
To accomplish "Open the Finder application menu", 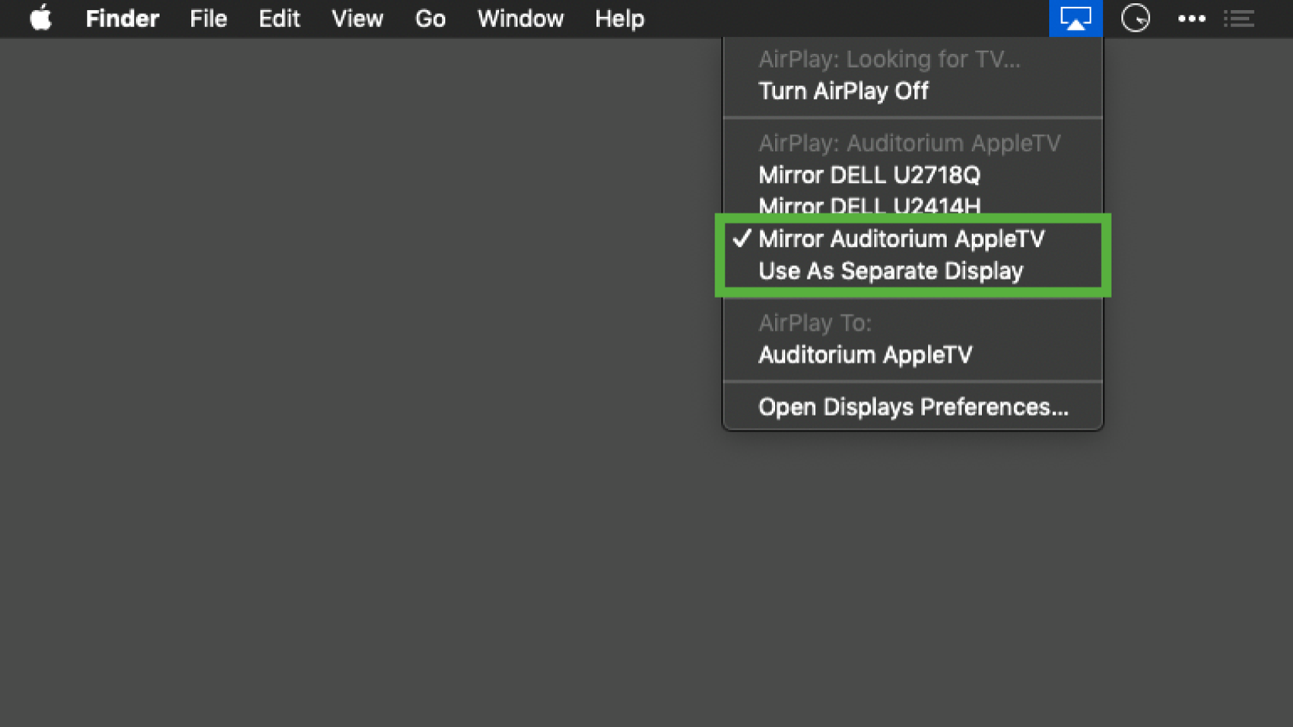I will click(122, 18).
